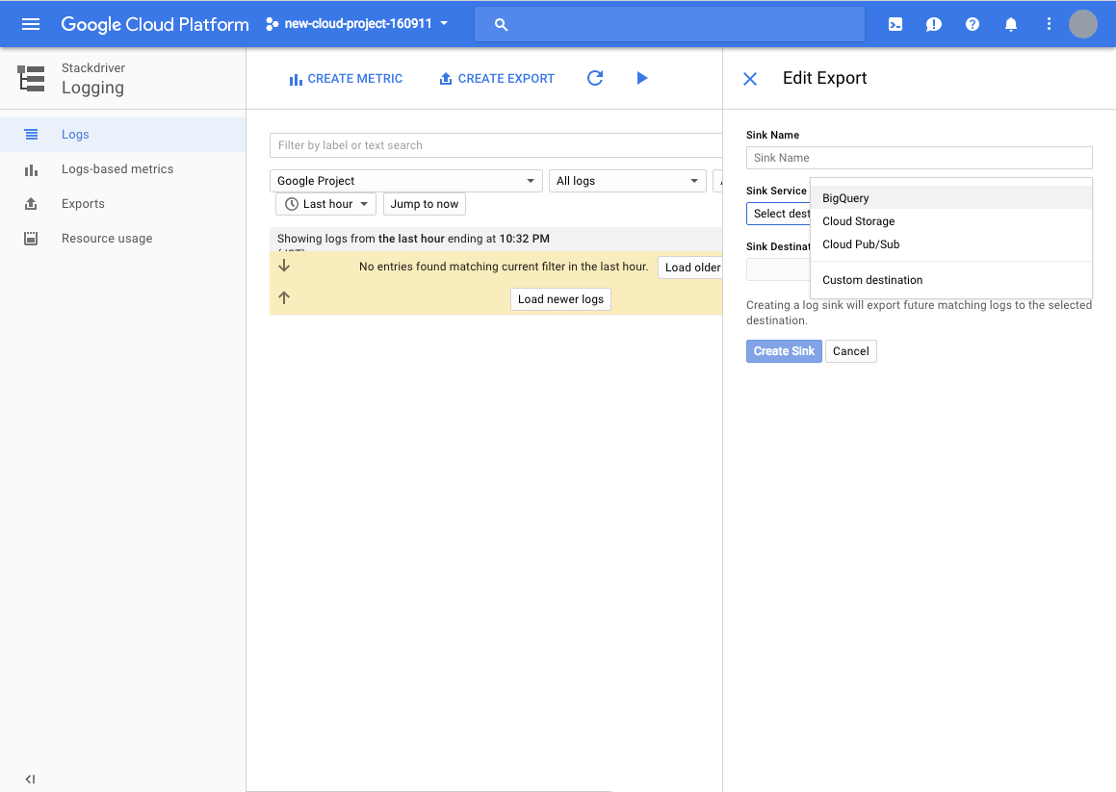Viewport: 1116px width, 792px height.
Task: Click the Google Cloud Platform logo text
Action: tap(155, 24)
